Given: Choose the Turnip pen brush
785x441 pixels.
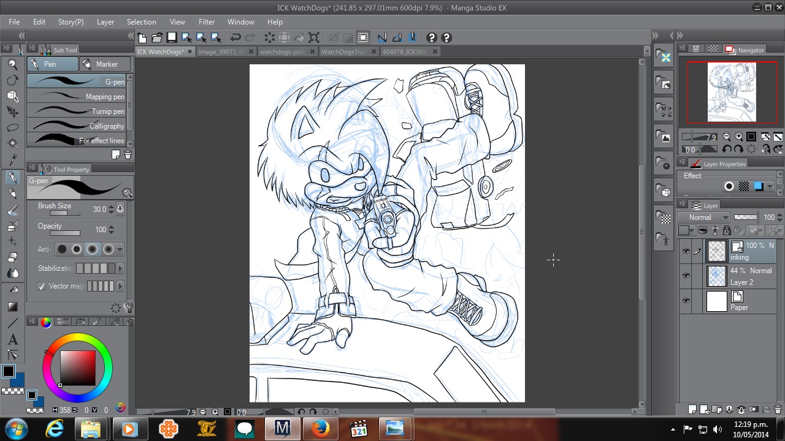Looking at the screenshot, I should (x=78, y=111).
